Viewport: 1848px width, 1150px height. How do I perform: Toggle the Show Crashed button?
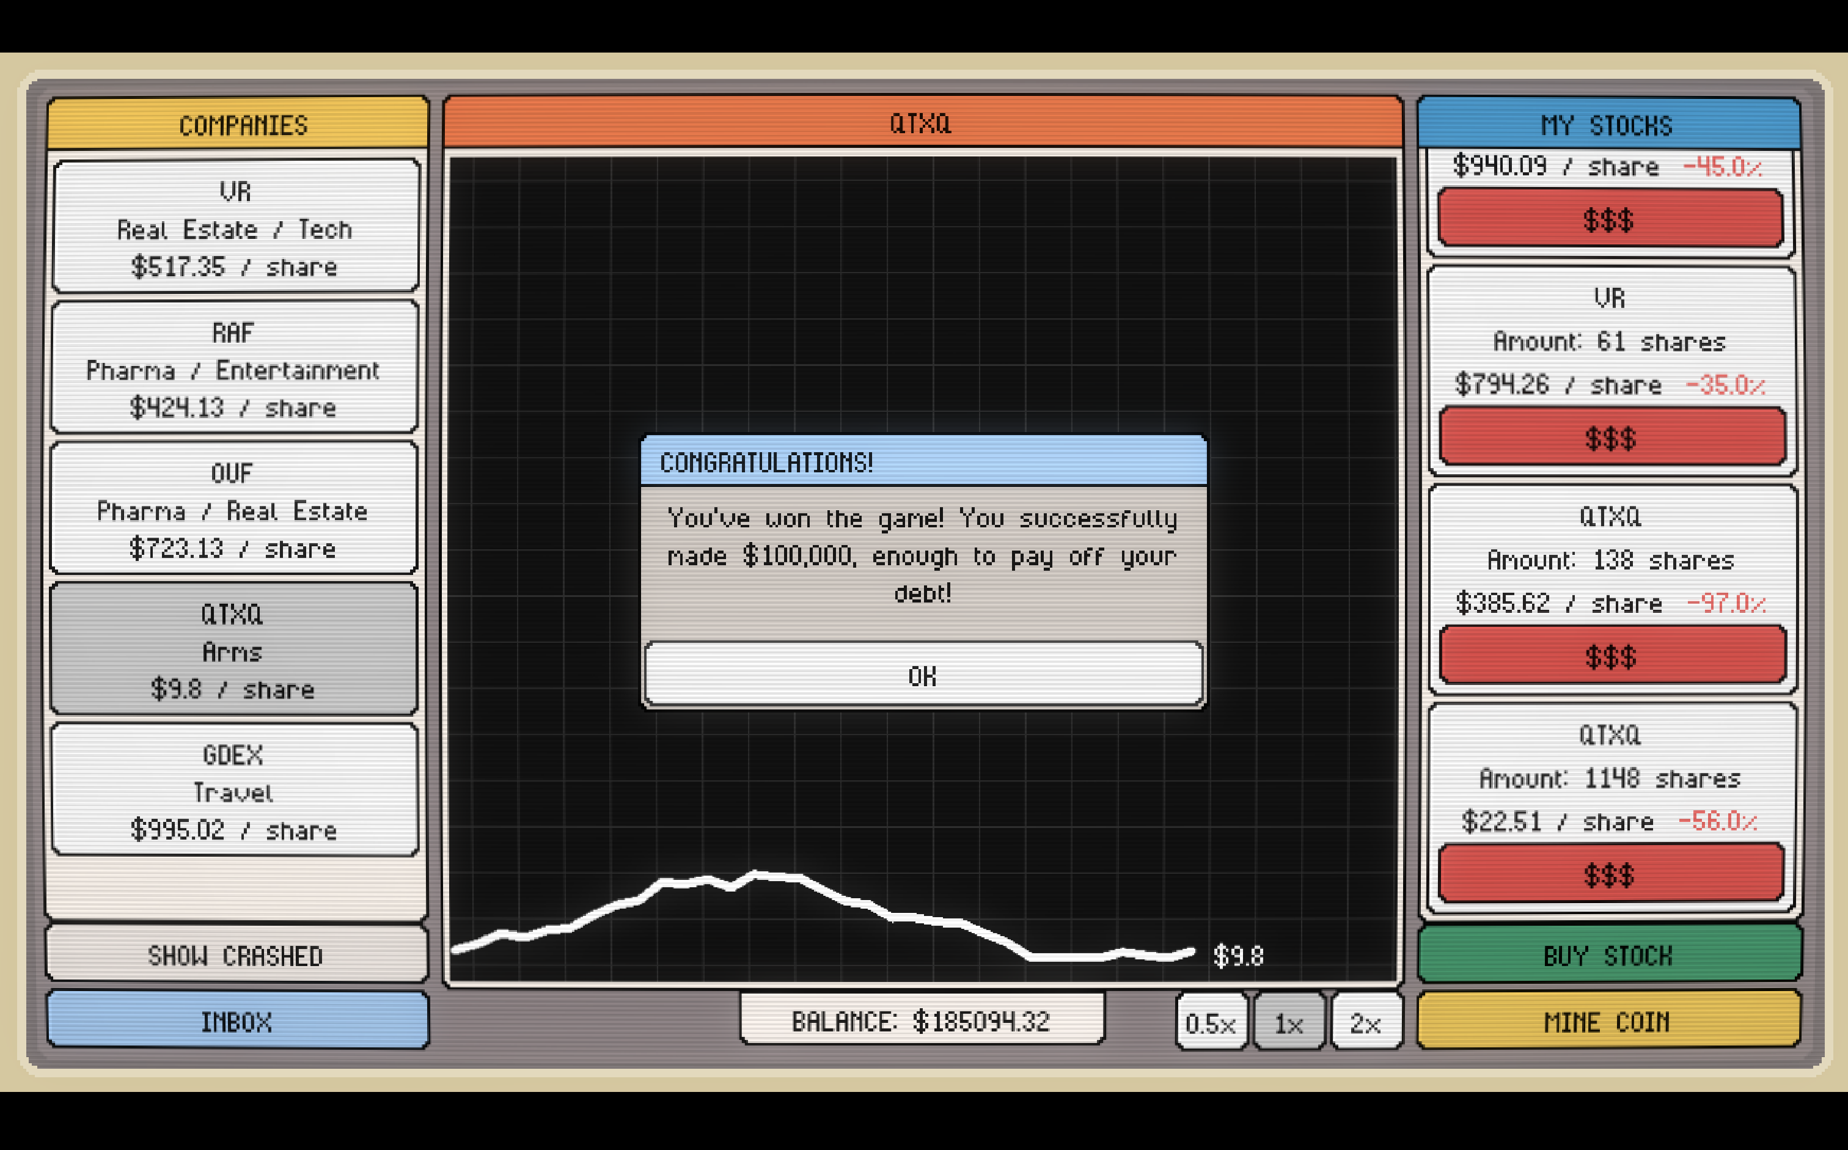236,954
